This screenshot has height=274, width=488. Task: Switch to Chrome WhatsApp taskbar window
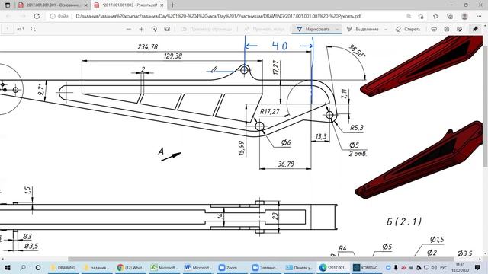click(130, 267)
